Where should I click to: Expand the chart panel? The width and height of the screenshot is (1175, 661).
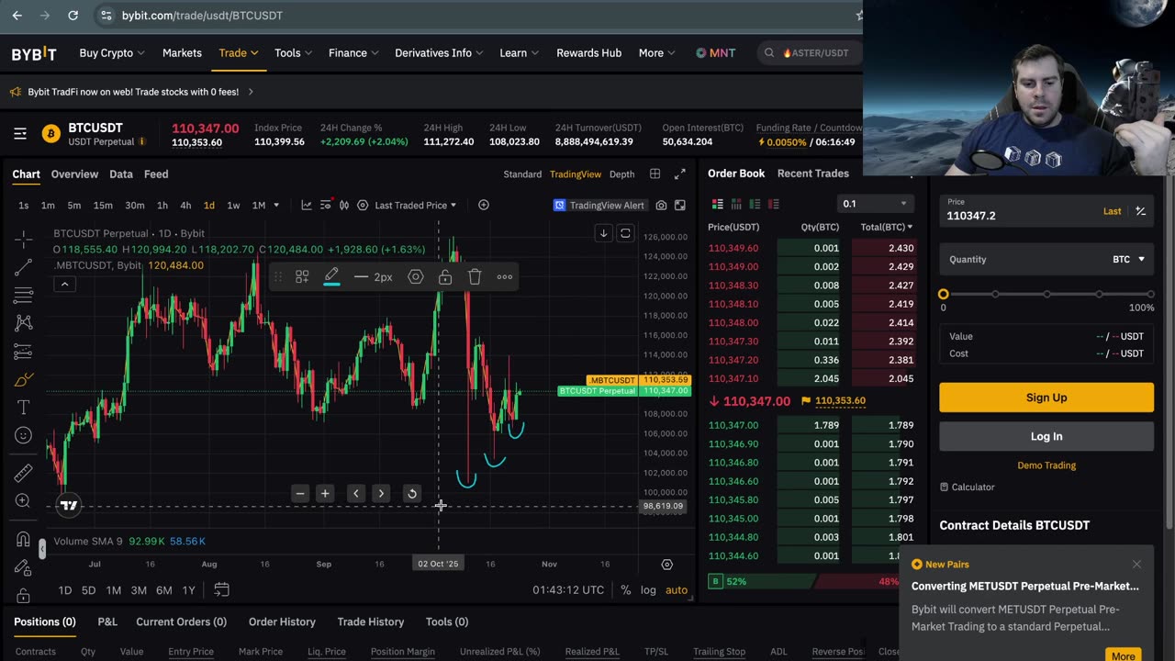(680, 174)
